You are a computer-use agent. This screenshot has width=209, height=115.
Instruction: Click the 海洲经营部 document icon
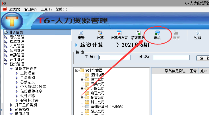[87, 107]
